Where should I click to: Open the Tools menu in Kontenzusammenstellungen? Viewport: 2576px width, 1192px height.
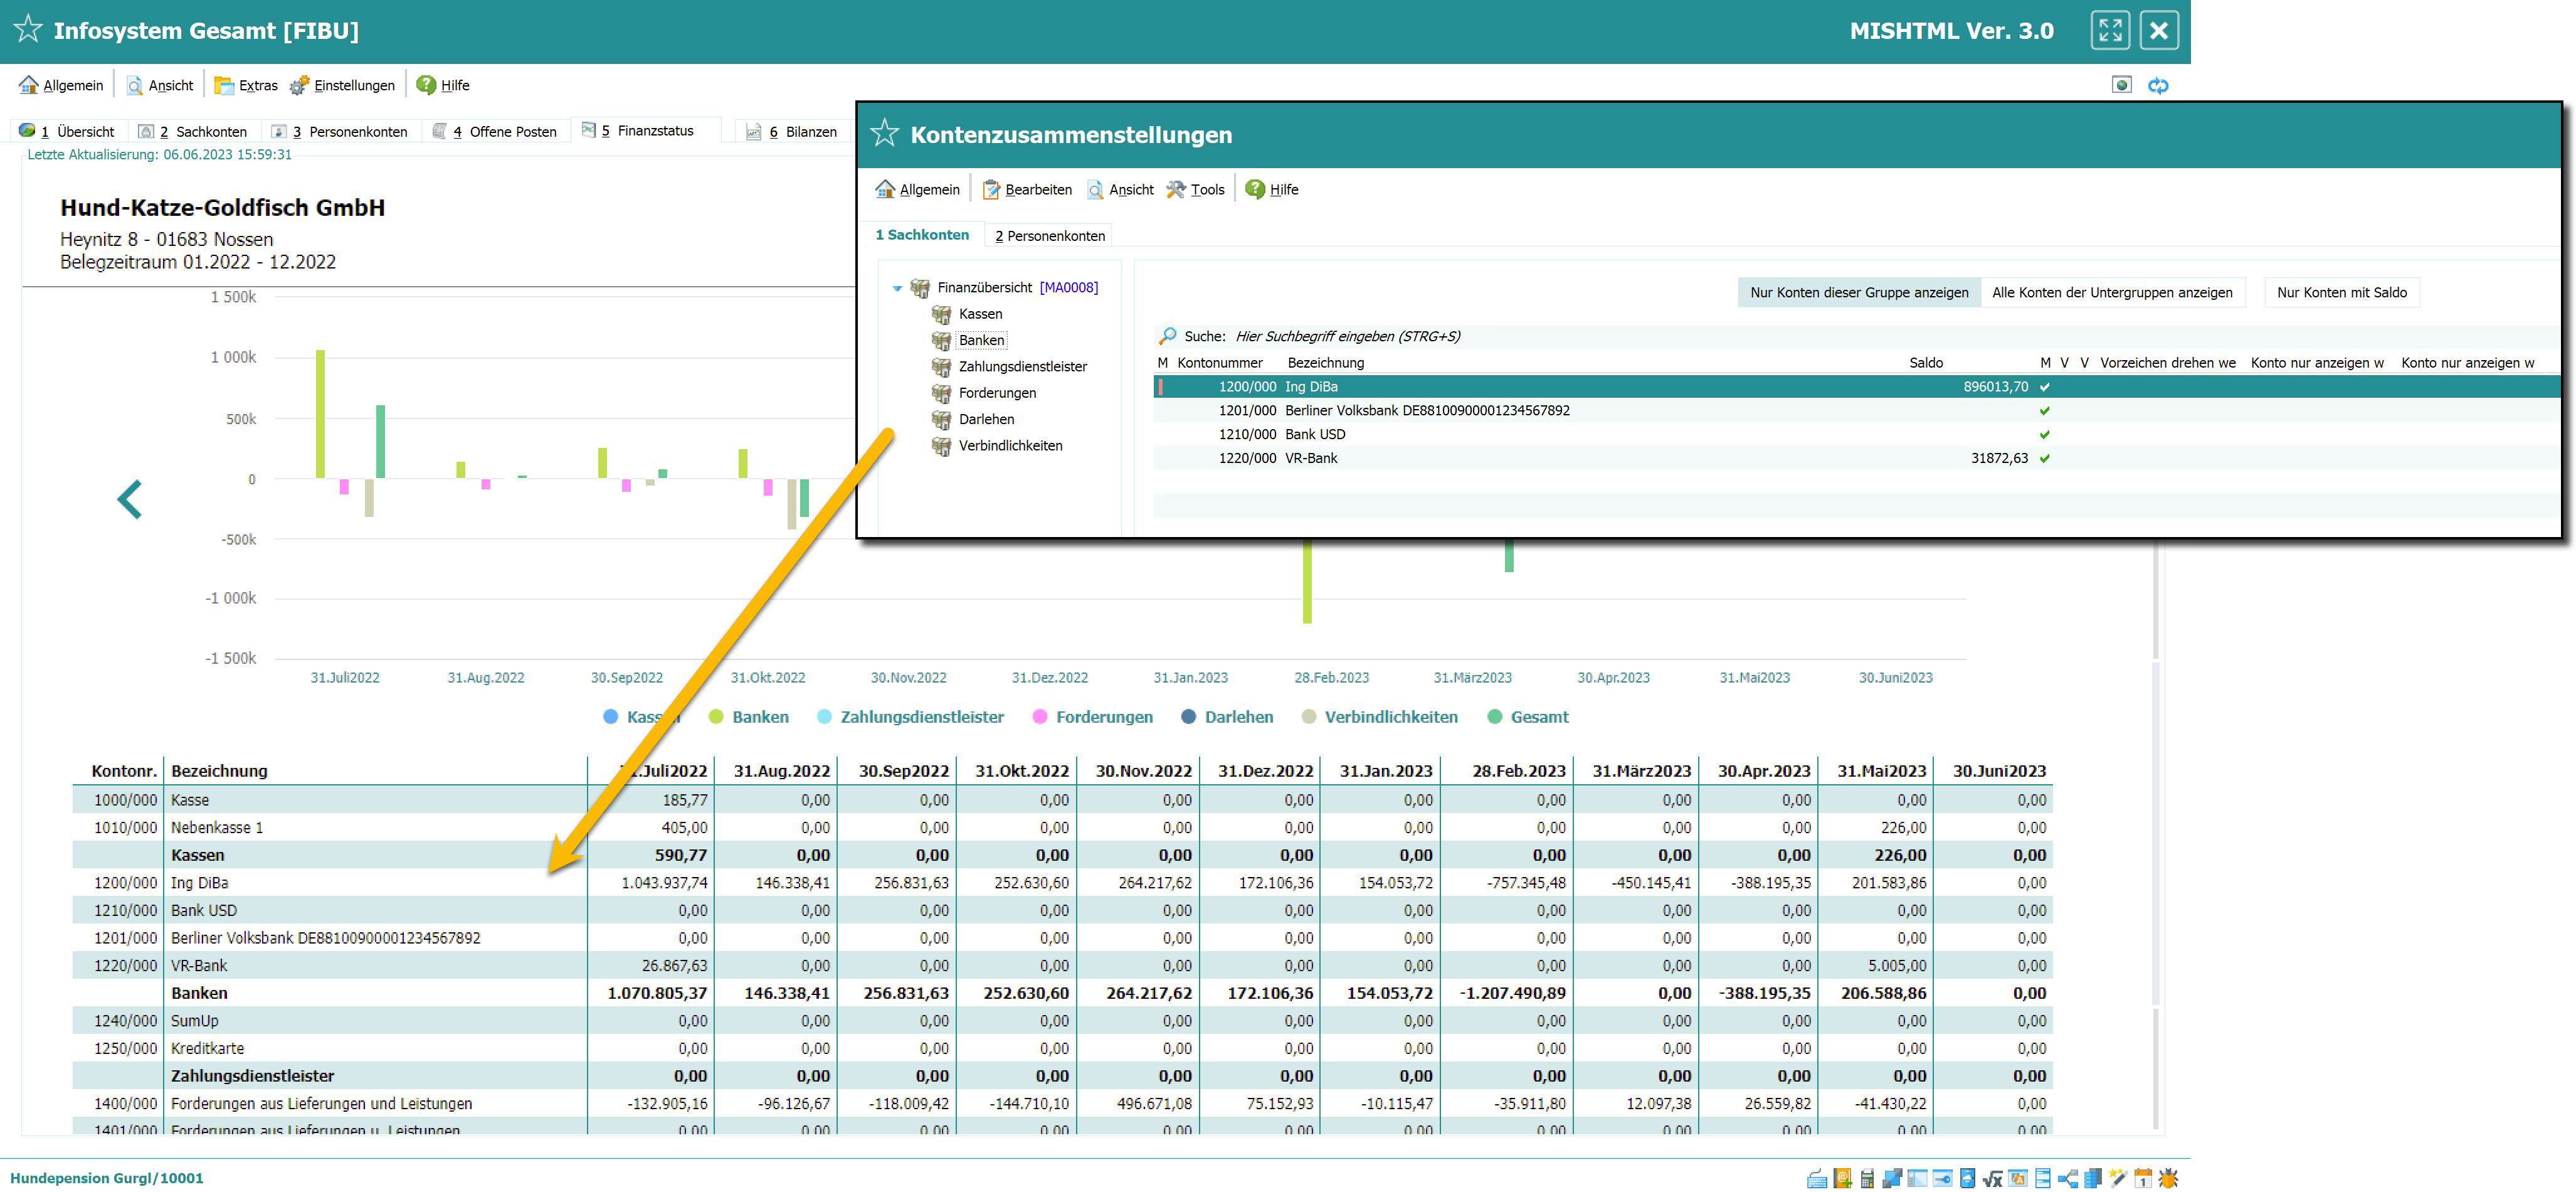[x=1196, y=189]
